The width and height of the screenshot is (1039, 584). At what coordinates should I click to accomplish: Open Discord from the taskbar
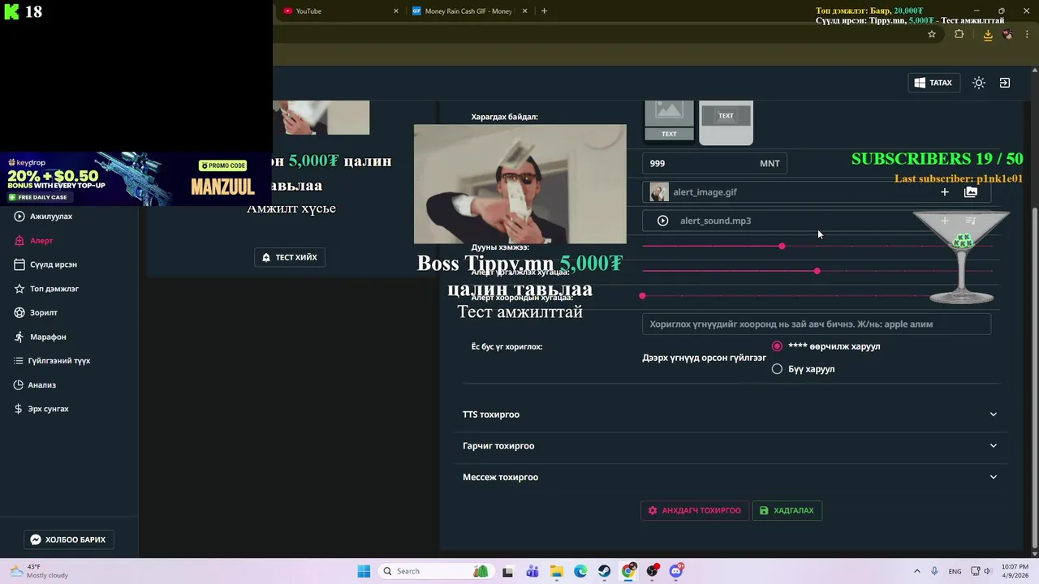pyautogui.click(x=676, y=571)
